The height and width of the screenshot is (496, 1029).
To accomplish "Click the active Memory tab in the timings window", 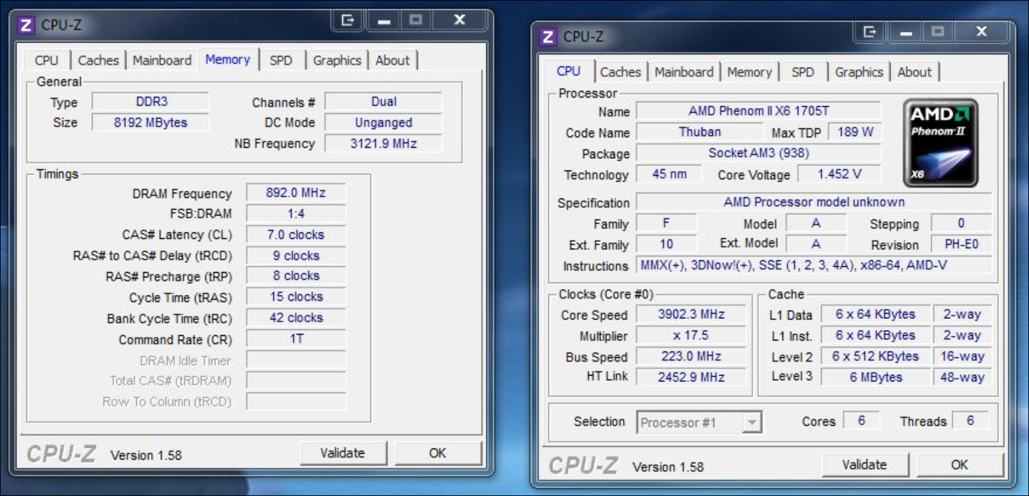I will click(x=228, y=59).
